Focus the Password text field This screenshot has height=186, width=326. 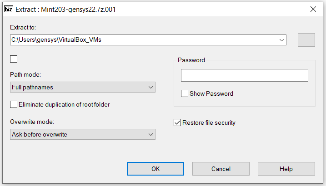(x=245, y=75)
